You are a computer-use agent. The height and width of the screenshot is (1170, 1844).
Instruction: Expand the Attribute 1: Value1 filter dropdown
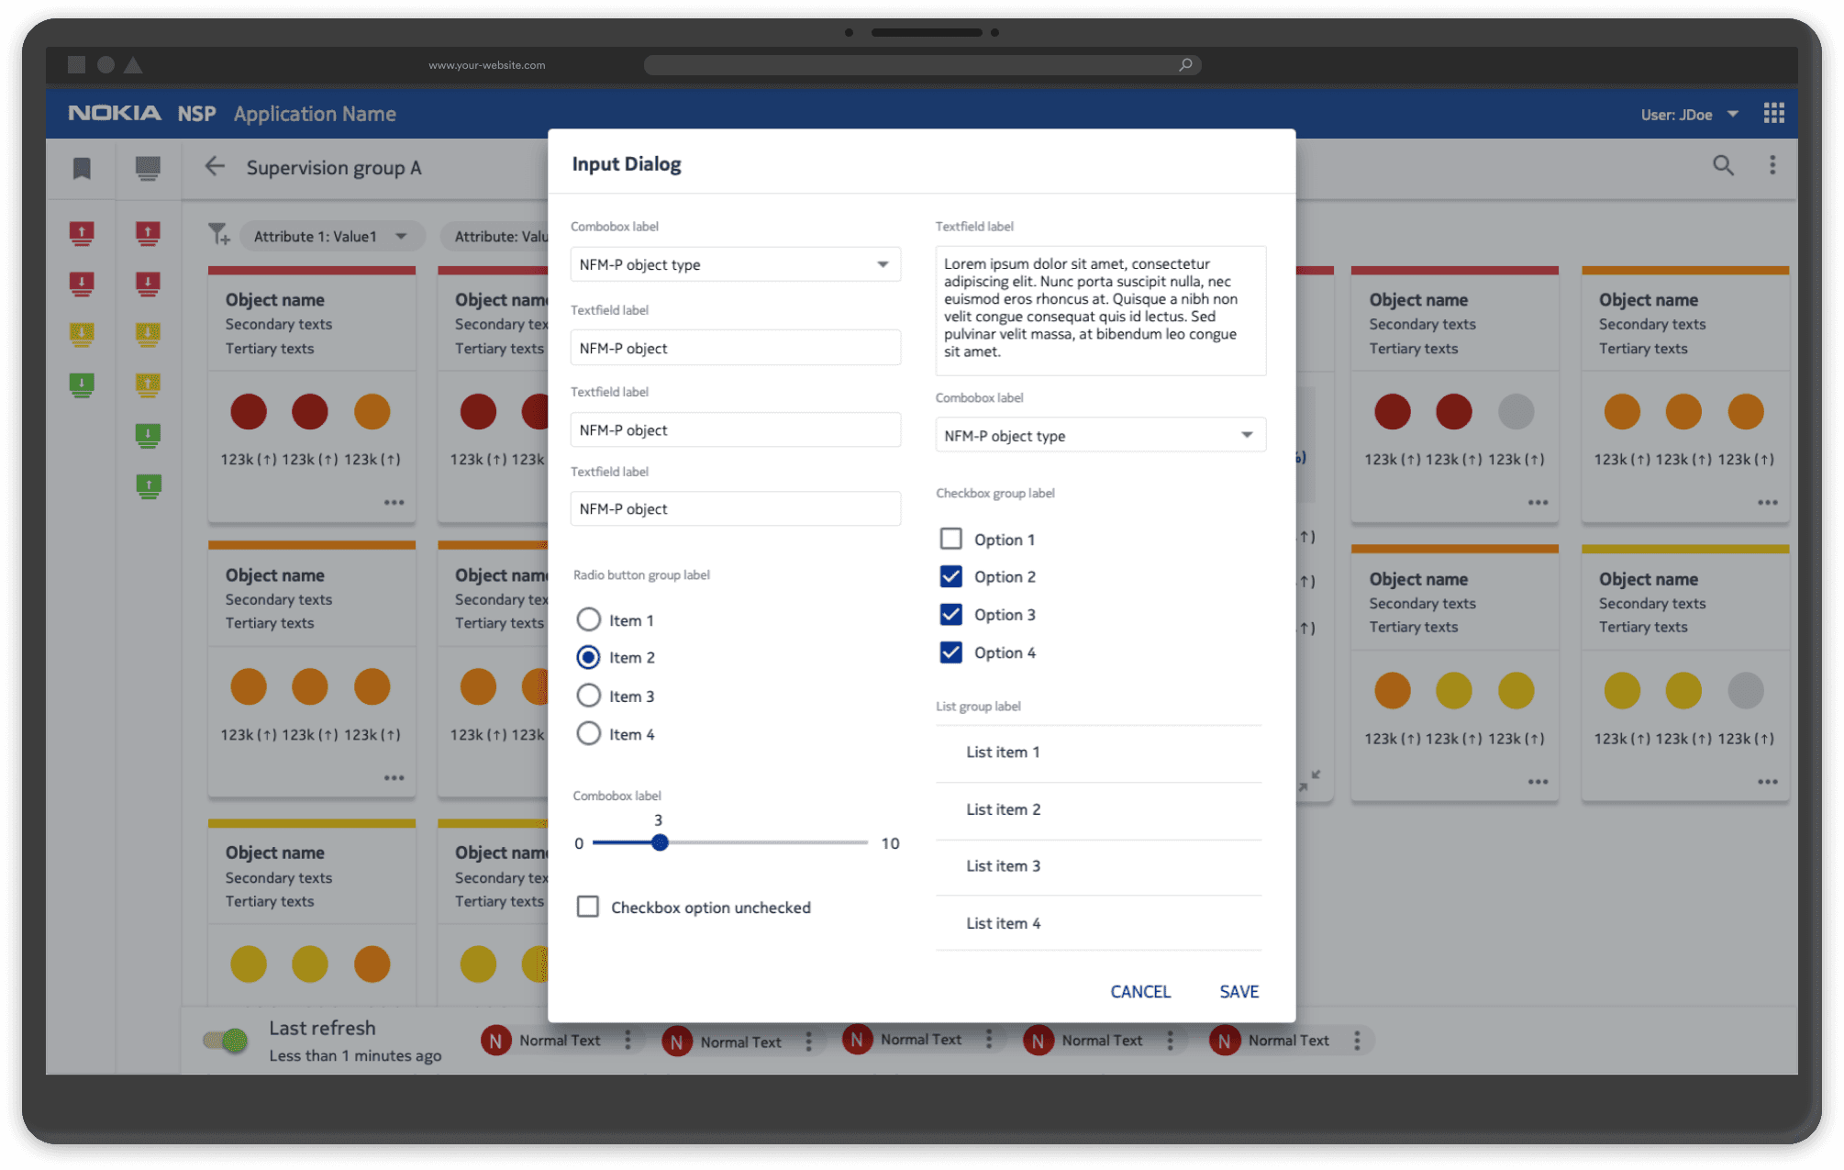pos(401,236)
